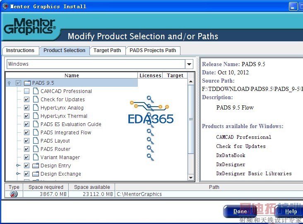The height and width of the screenshot is (224, 303).
Task: Uncheck the PADS Integrated Flow checkbox
Action: (x=26, y=132)
